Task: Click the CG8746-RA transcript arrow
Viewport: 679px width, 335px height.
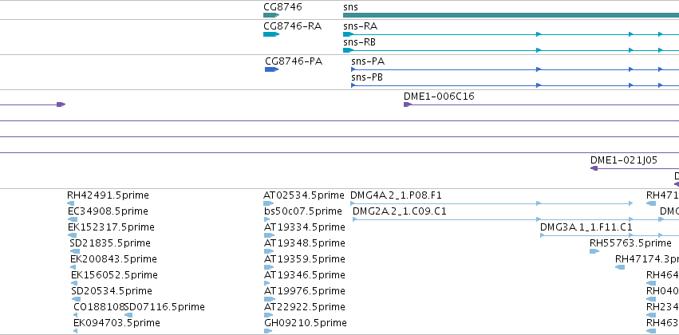Action: (x=271, y=34)
